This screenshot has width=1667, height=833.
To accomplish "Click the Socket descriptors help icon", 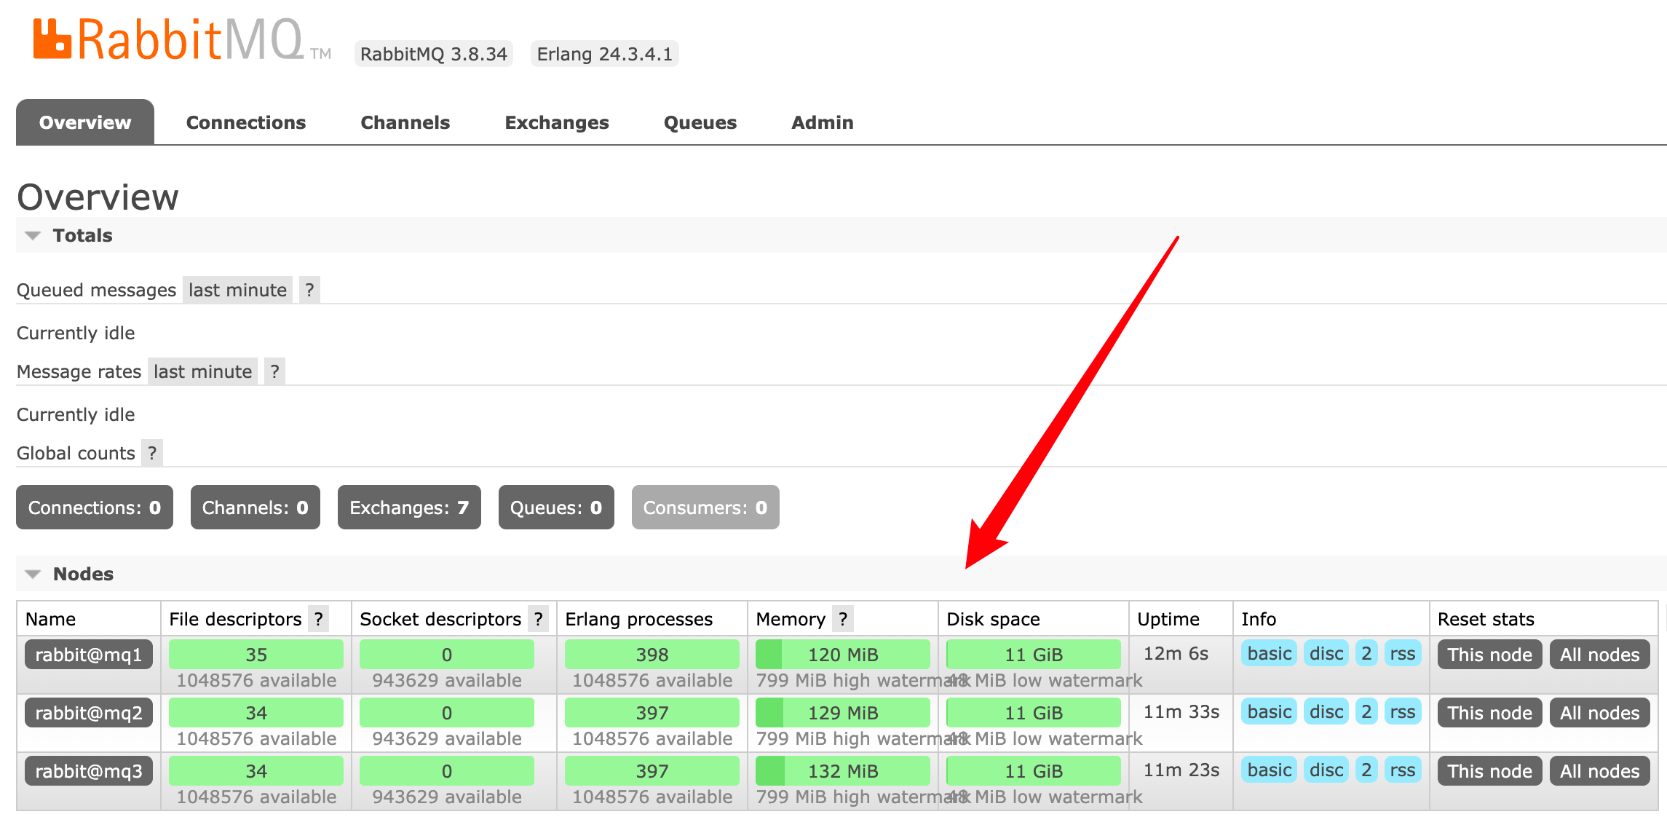I will pyautogui.click(x=538, y=619).
